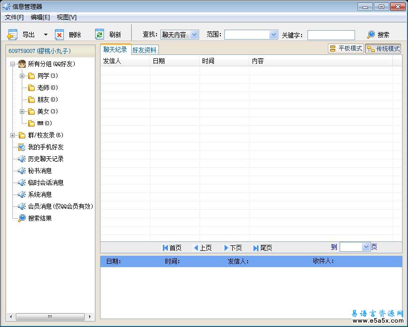Switch to 传统模式 view mode
The width and height of the screenshot is (408, 327).
[x=383, y=48]
